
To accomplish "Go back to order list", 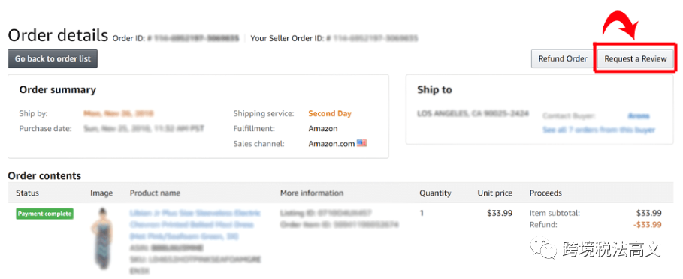I will (x=53, y=58).
